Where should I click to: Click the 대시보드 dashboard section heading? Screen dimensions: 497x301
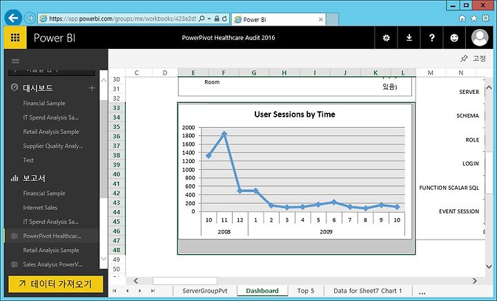pyautogui.click(x=38, y=88)
